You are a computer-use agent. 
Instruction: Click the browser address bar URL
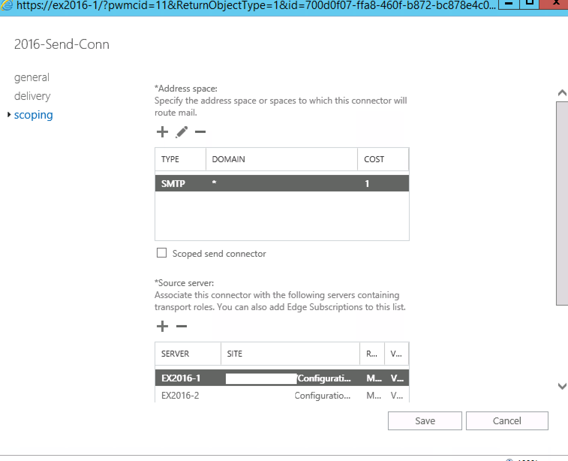[x=248, y=5]
